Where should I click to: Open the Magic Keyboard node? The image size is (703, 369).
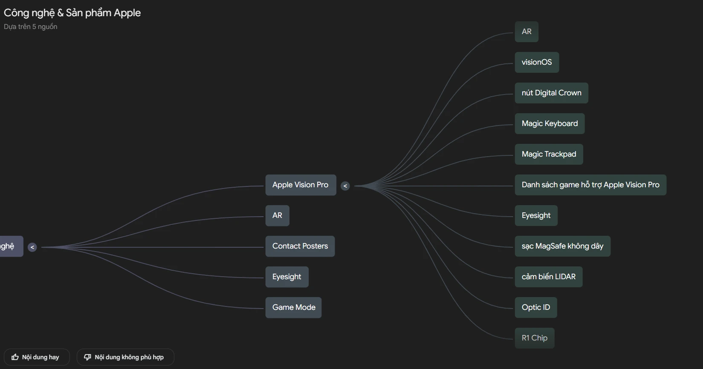(x=550, y=124)
